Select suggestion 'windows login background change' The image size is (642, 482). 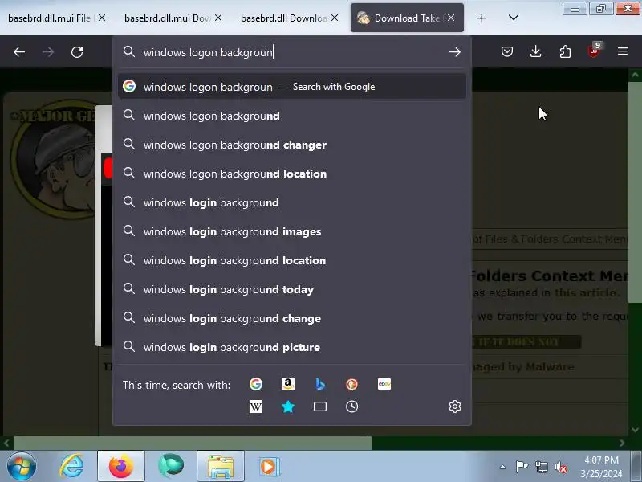pyautogui.click(x=292, y=318)
